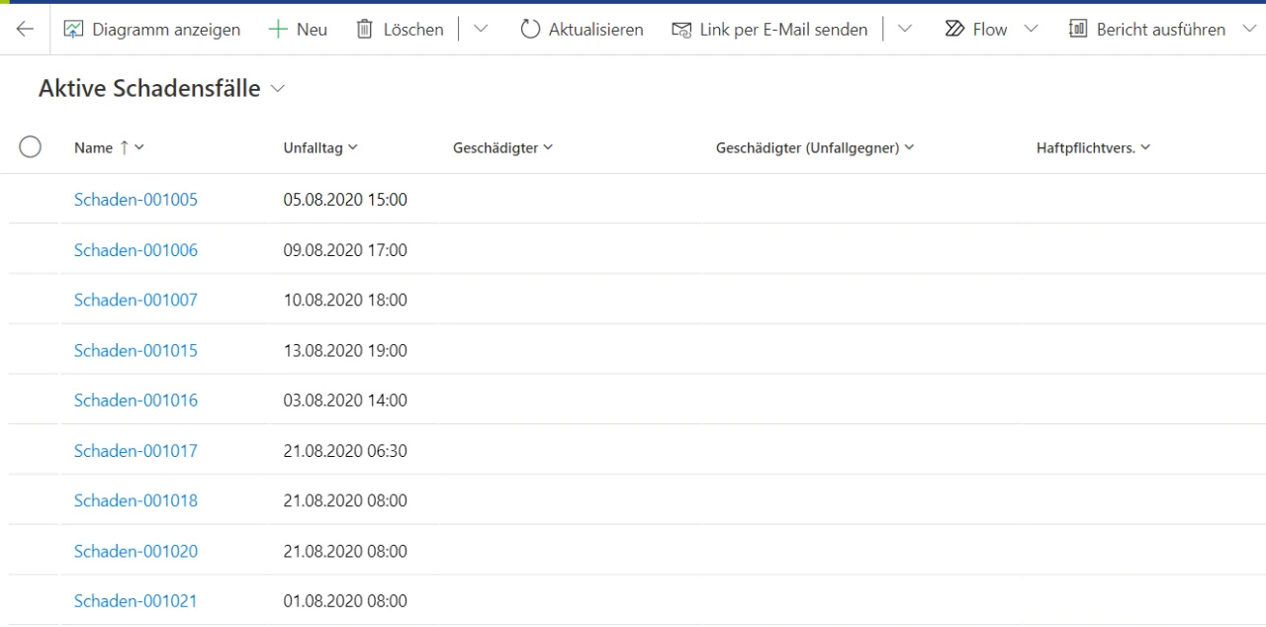The image size is (1266, 627).
Task: Click the Bericht ausführen report icon
Action: point(1078,29)
